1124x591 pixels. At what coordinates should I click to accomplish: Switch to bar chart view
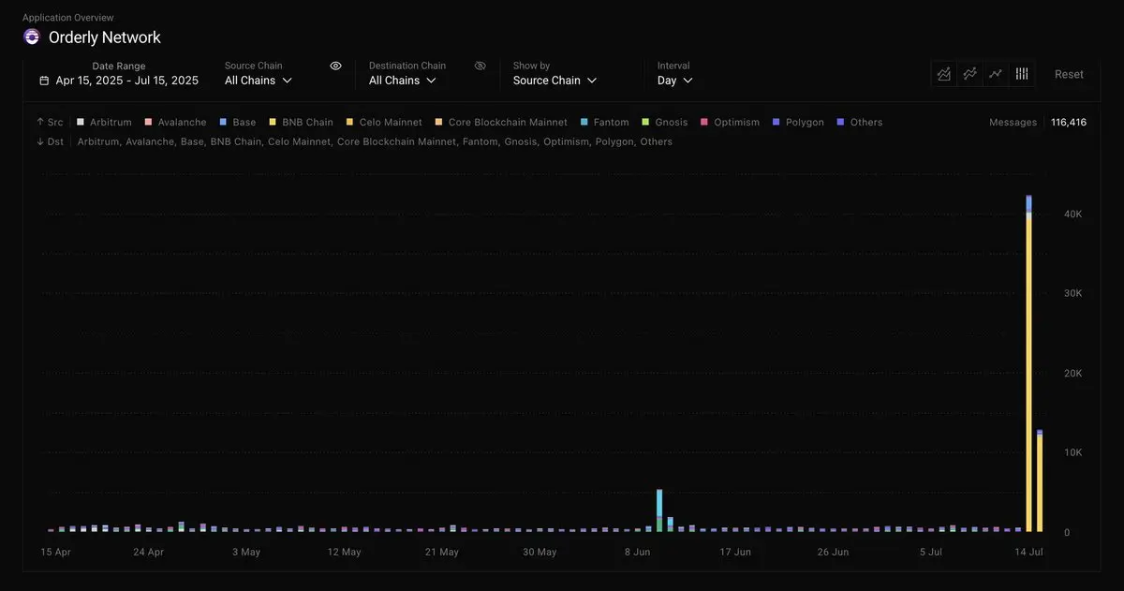coord(1022,74)
